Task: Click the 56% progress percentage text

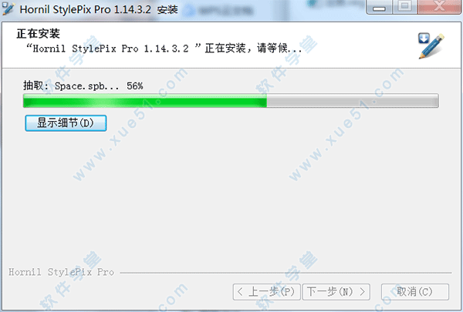Action: pyautogui.click(x=135, y=86)
